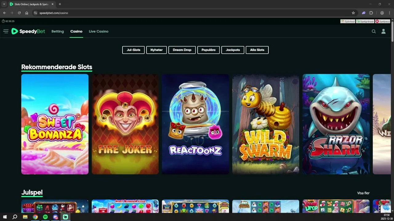Open the Chrome extensions puzzle icon
The image size is (394, 221).
pos(371,13)
